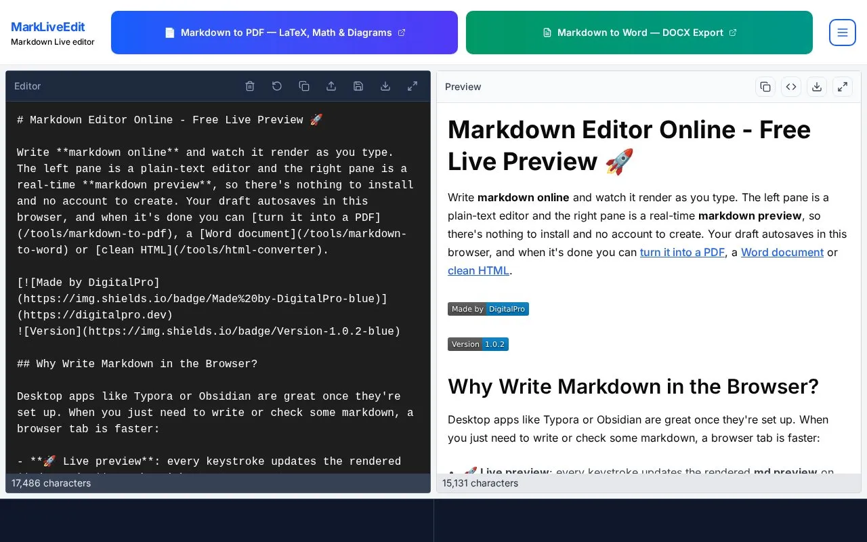Show HTML source with the Preview code icon

click(791, 87)
